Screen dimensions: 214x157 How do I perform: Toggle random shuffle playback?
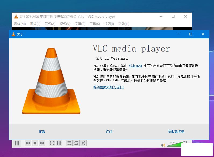[83, 143]
